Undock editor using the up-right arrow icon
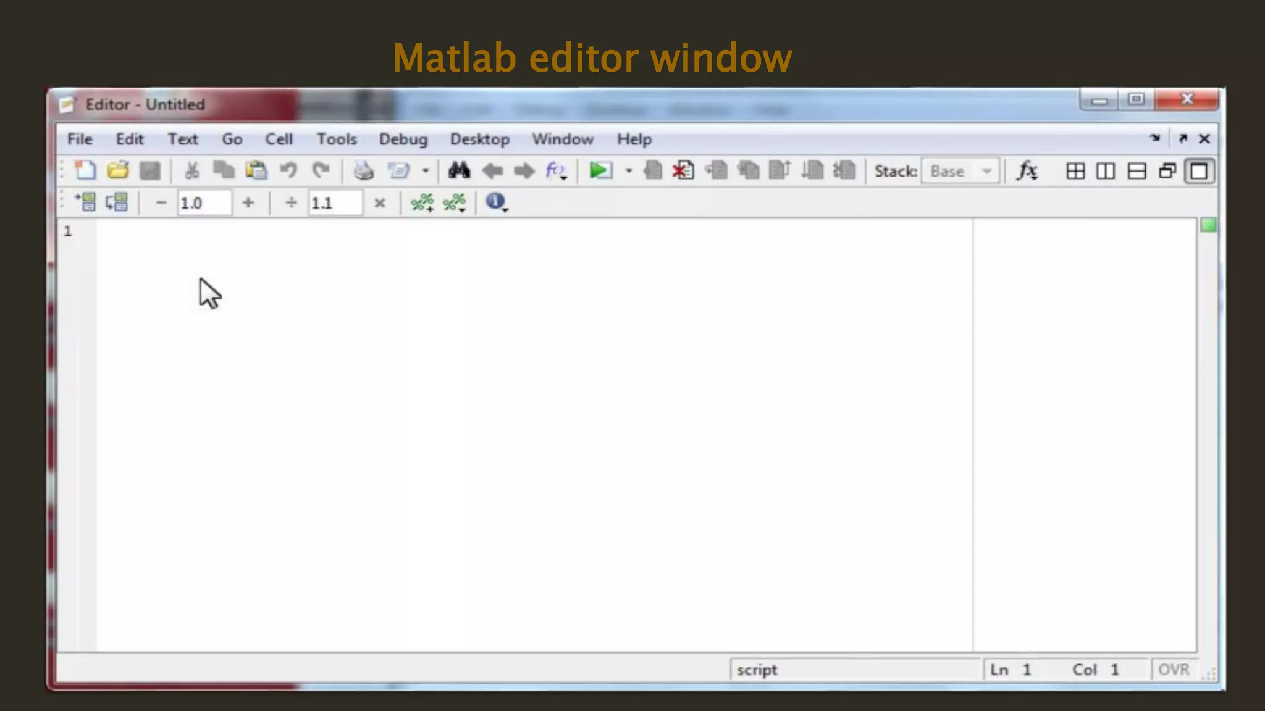 1183,138
